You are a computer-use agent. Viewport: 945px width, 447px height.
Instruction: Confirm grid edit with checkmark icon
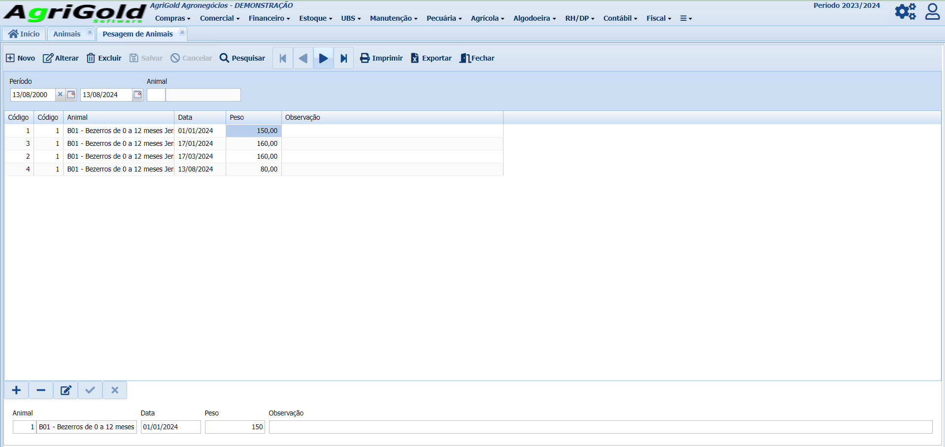[90, 390]
